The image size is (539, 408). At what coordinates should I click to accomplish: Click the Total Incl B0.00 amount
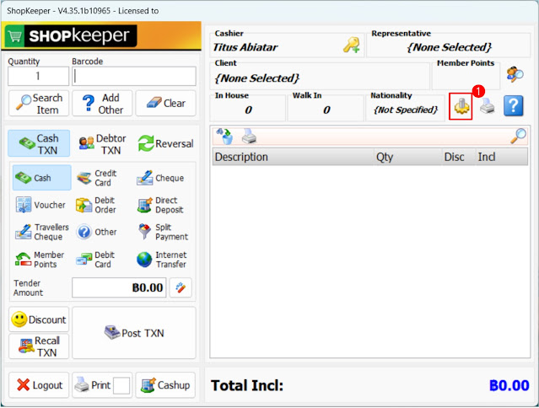pyautogui.click(x=509, y=385)
